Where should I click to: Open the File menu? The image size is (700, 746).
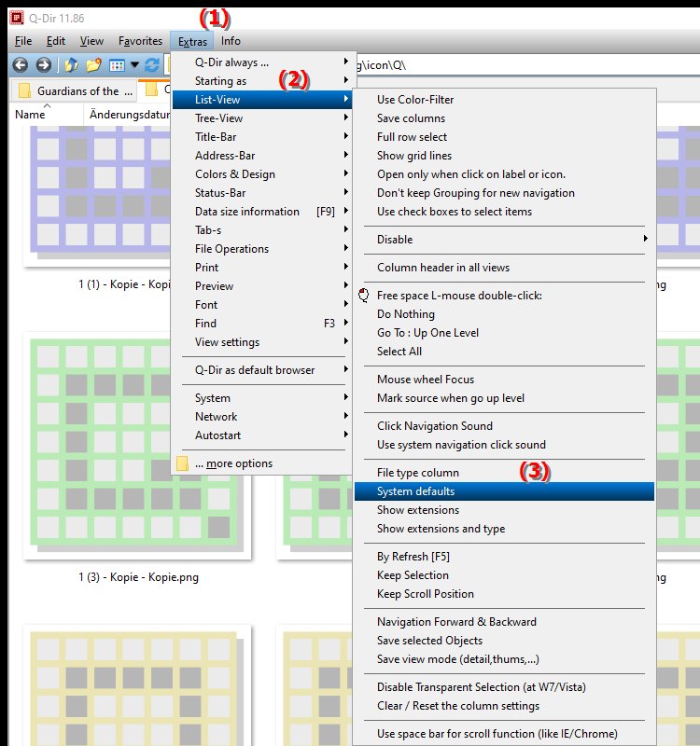point(23,41)
